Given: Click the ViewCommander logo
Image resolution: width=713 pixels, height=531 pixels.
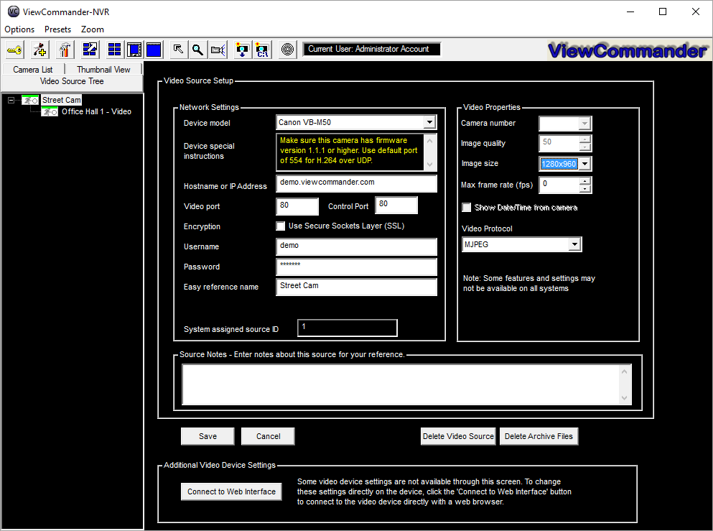Looking at the screenshot, I should [628, 50].
